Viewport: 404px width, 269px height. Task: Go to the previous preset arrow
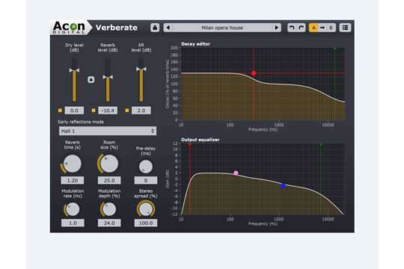click(168, 28)
